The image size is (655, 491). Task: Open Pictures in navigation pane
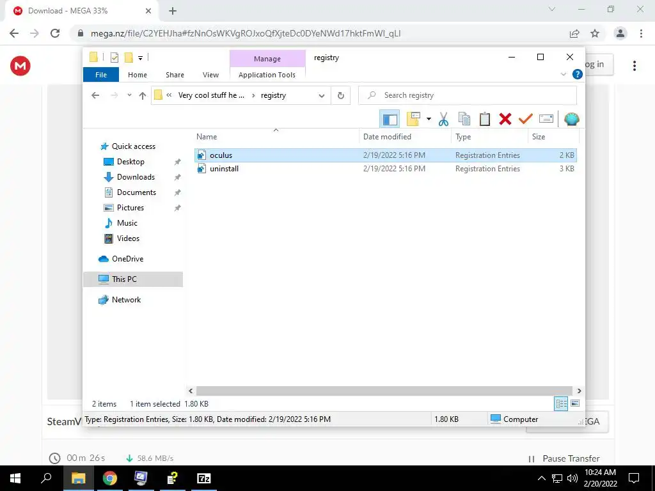130,208
